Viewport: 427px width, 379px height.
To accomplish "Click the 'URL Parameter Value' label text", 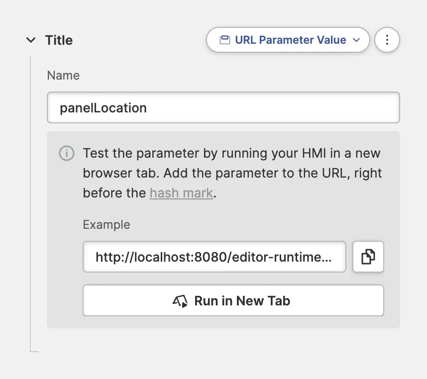I will click(291, 40).
